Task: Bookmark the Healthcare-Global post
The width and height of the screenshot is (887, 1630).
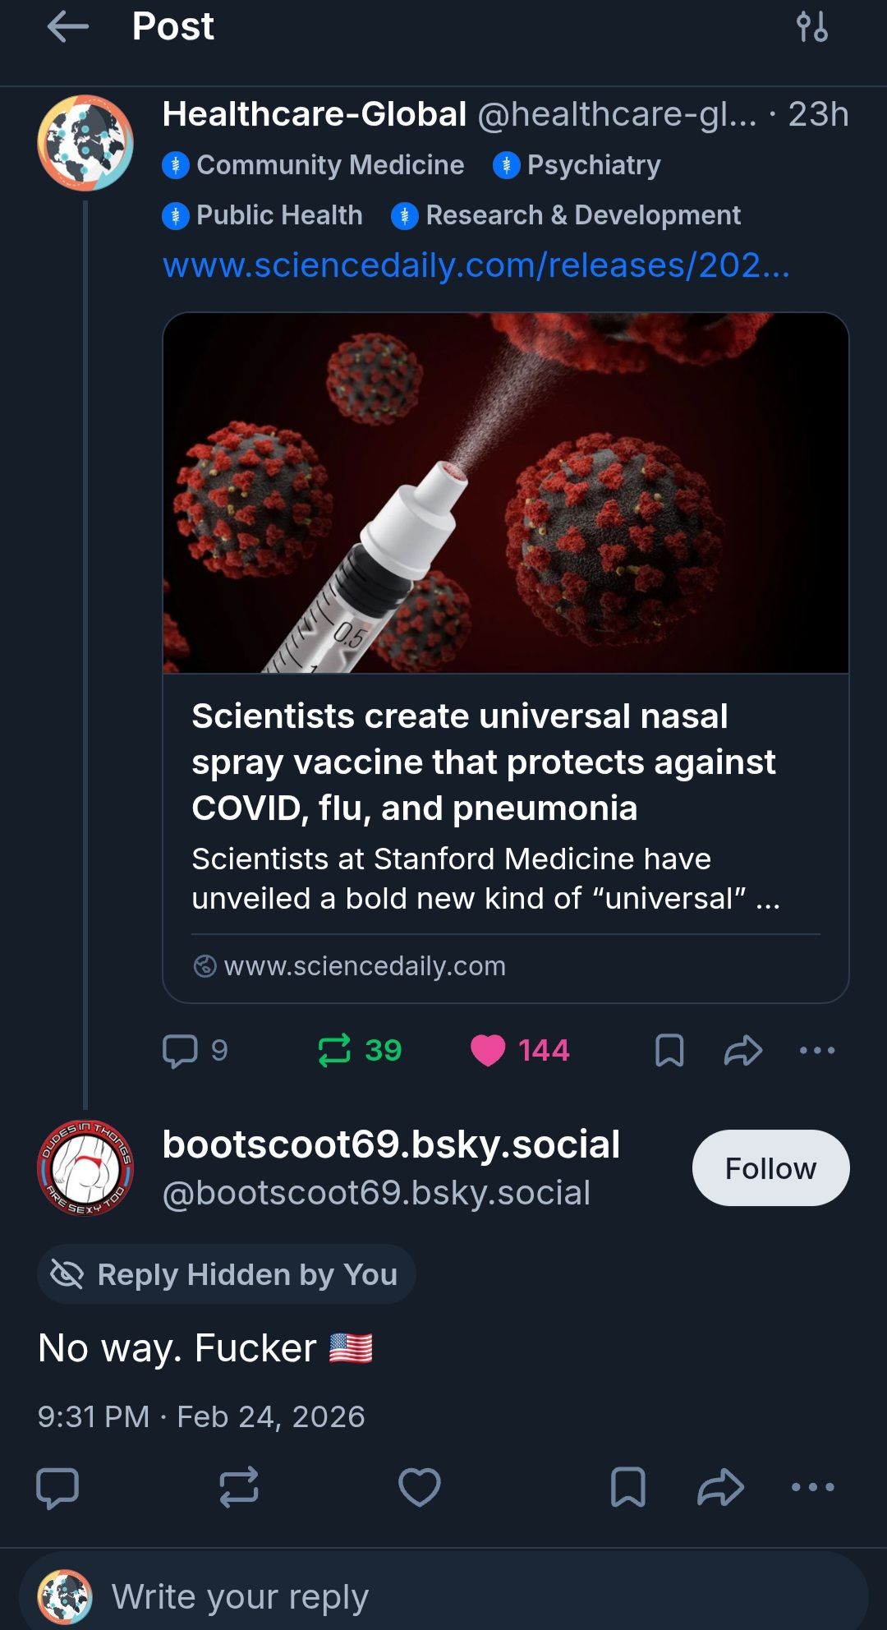Action: [669, 1050]
